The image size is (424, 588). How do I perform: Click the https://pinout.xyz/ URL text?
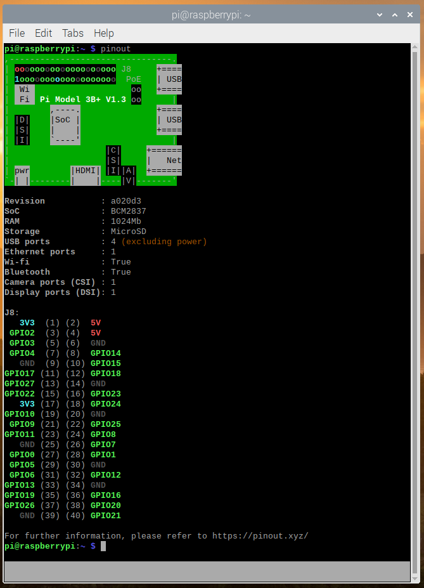(260, 536)
